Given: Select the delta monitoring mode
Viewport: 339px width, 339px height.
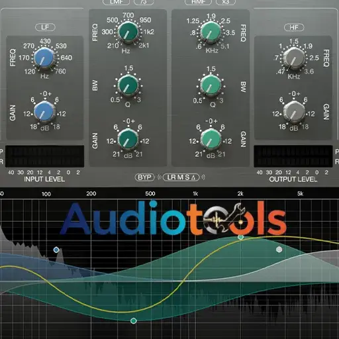Looking at the screenshot, I should (x=193, y=177).
